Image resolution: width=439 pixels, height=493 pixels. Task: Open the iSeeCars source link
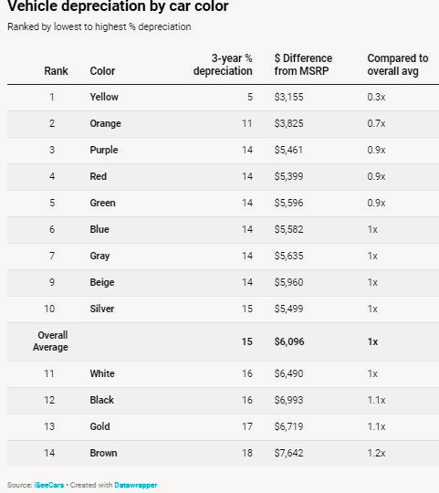click(x=49, y=485)
